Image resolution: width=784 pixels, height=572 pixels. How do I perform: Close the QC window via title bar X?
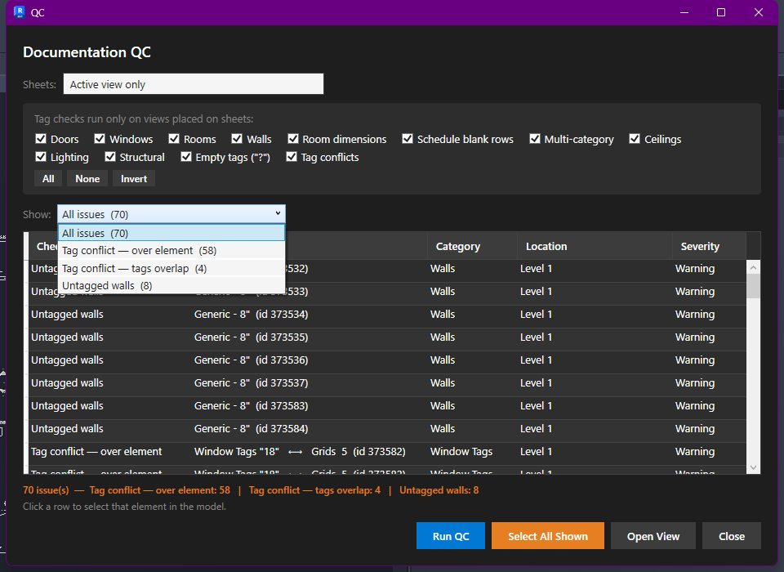pyautogui.click(x=759, y=12)
